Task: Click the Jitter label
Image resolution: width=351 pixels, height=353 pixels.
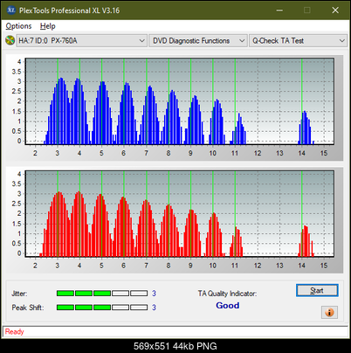Action: click(x=19, y=294)
